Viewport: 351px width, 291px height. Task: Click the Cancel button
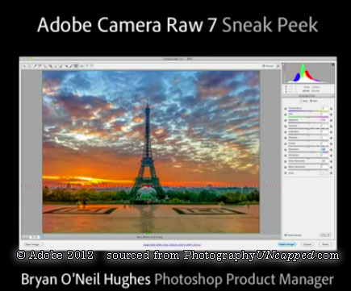click(307, 244)
